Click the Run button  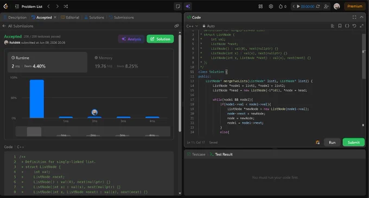pos(332,142)
